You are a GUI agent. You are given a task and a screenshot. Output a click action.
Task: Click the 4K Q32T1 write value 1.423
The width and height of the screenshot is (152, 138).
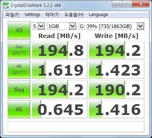click(117, 70)
